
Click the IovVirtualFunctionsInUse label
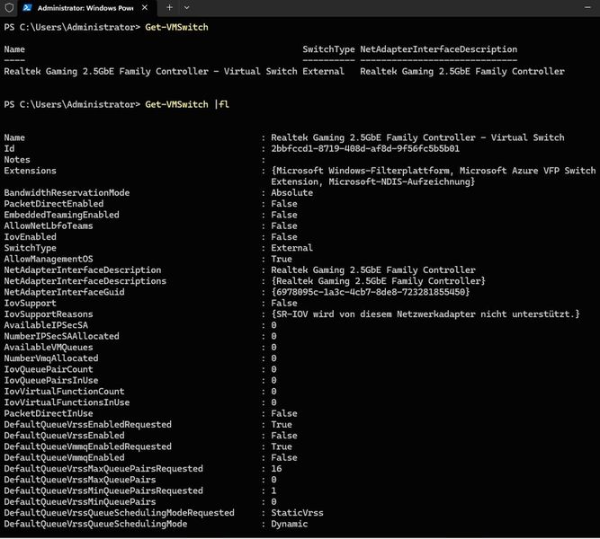67,402
